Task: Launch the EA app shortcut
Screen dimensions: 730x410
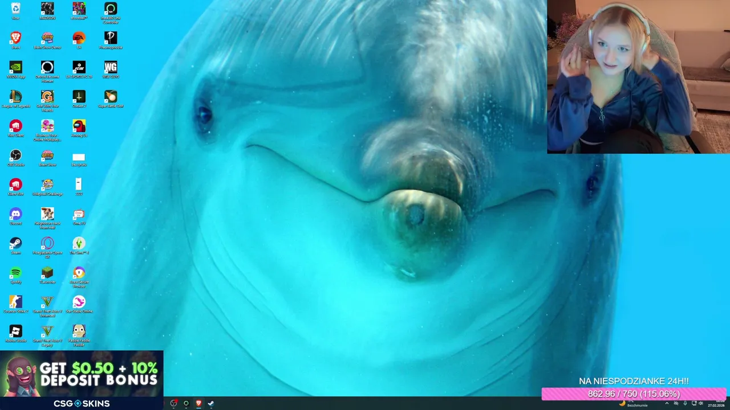Action: 79,40
